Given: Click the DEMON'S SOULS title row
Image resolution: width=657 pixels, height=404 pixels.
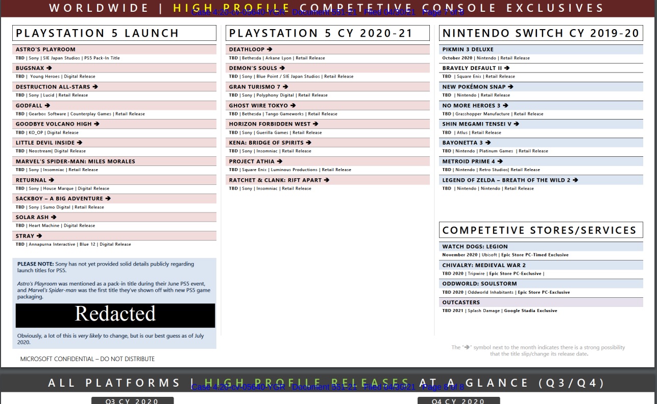Looking at the screenshot, I should (328, 68).
